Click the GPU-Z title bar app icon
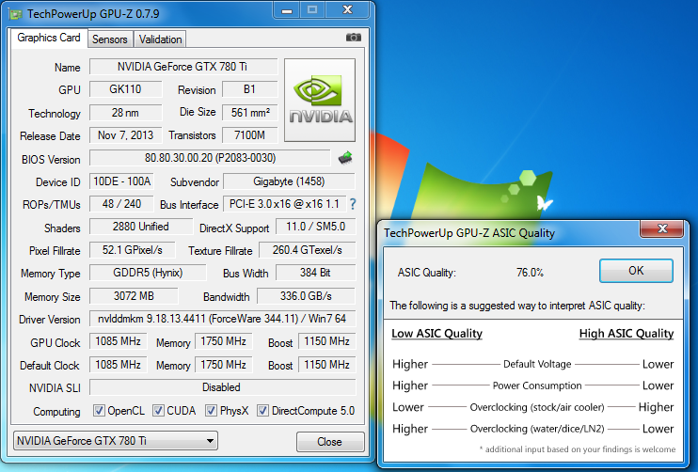 tap(15, 14)
